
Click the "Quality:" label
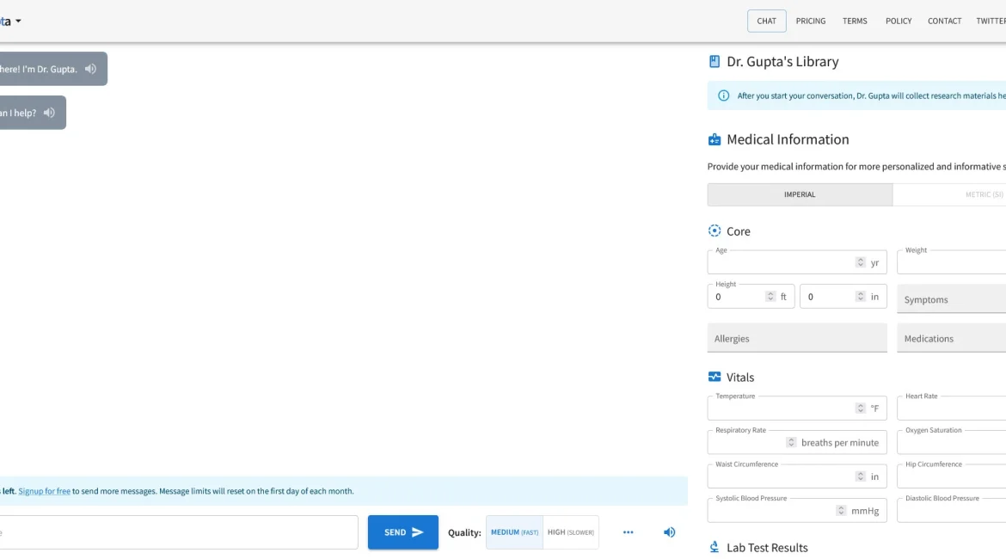464,532
